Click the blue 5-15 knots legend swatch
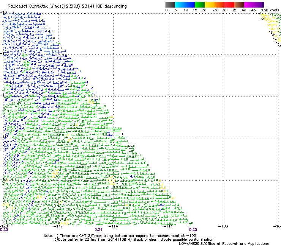 click(x=185, y=5)
